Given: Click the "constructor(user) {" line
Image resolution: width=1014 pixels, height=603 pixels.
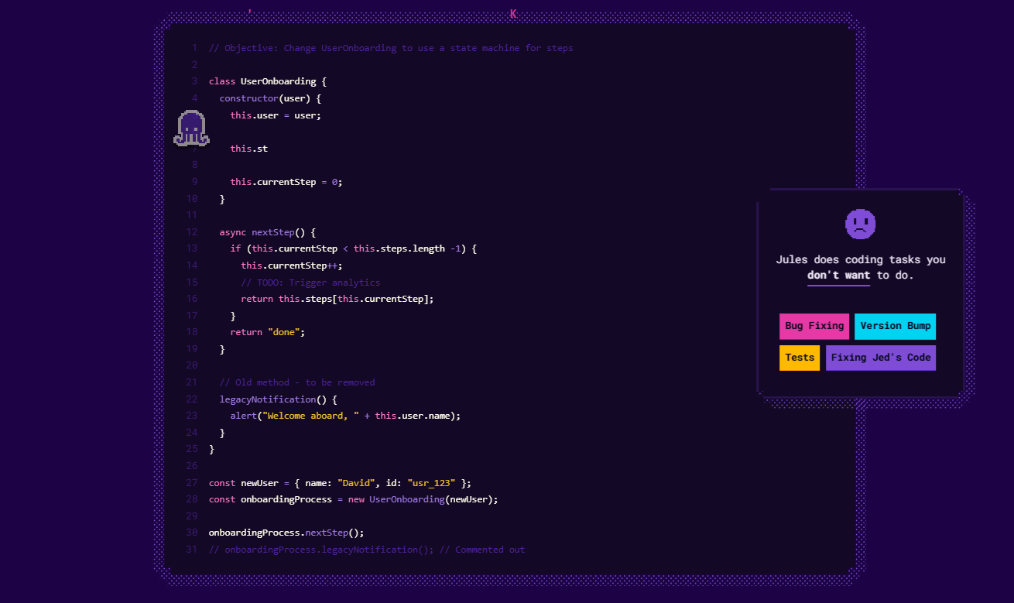Looking at the screenshot, I should 270,98.
